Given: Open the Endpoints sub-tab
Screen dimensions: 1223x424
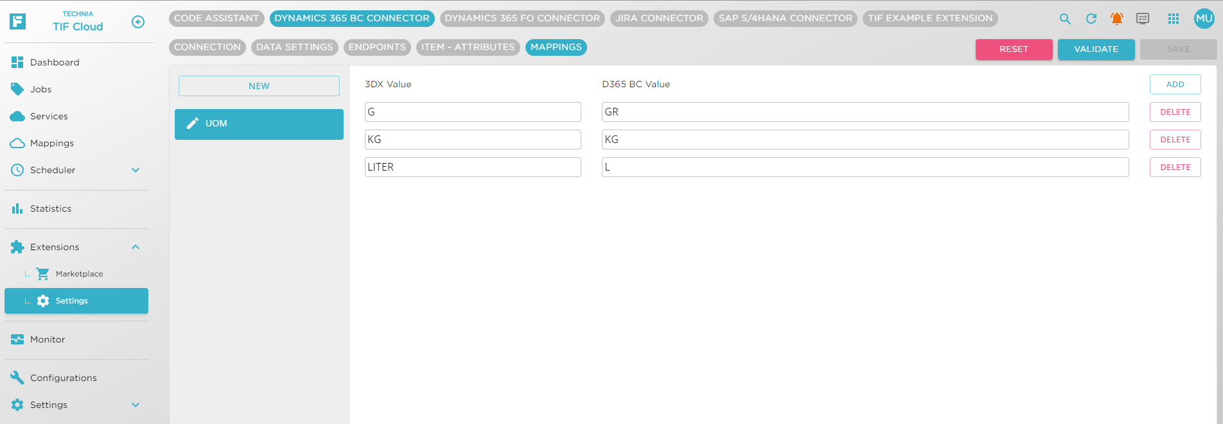Looking at the screenshot, I should pos(377,47).
